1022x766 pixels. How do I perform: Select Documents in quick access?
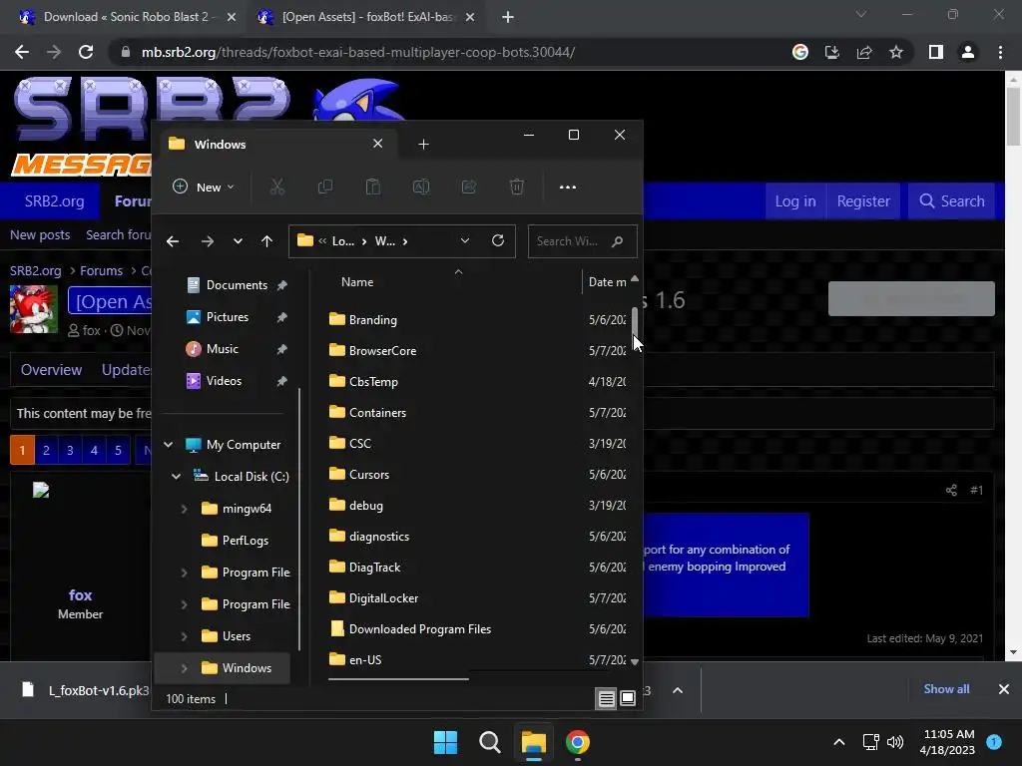click(237, 285)
